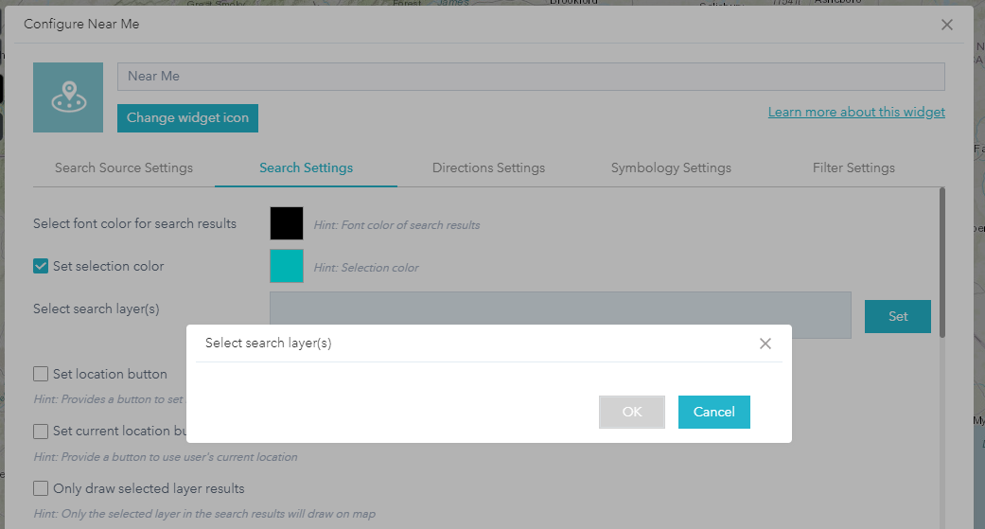Open the Filter Settings tab
The width and height of the screenshot is (985, 529).
point(853,168)
